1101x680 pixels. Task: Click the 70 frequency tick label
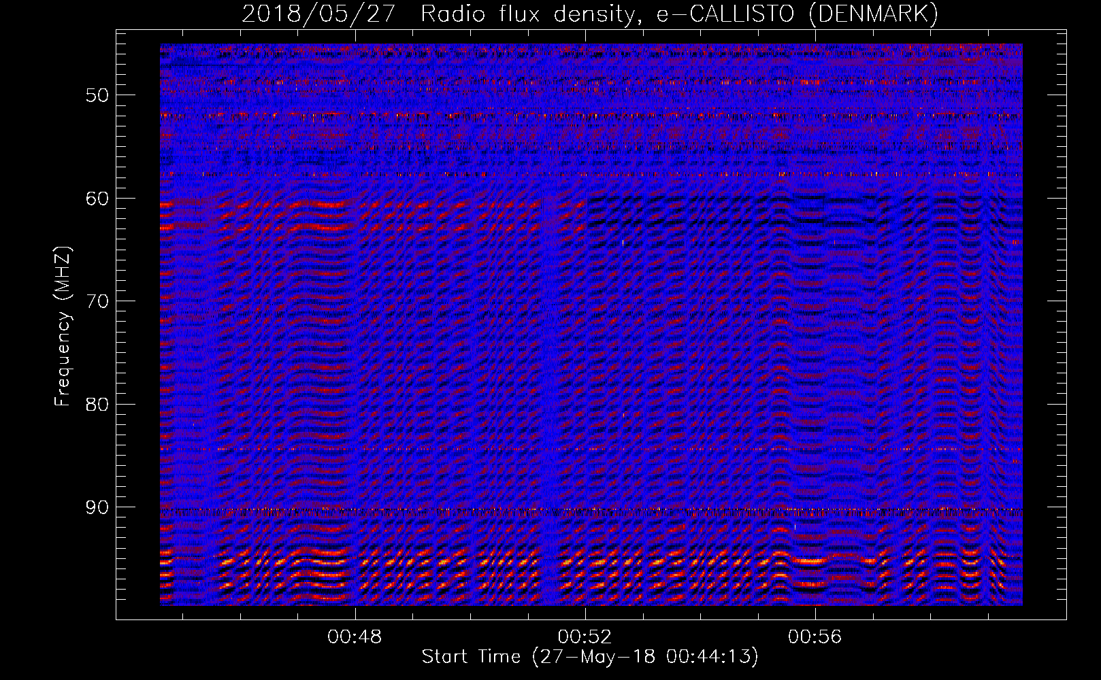click(x=97, y=301)
